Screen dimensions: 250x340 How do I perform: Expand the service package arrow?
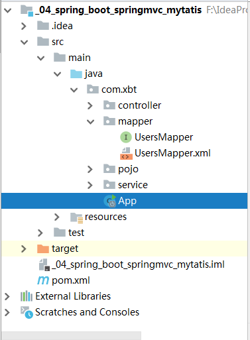click(90, 185)
